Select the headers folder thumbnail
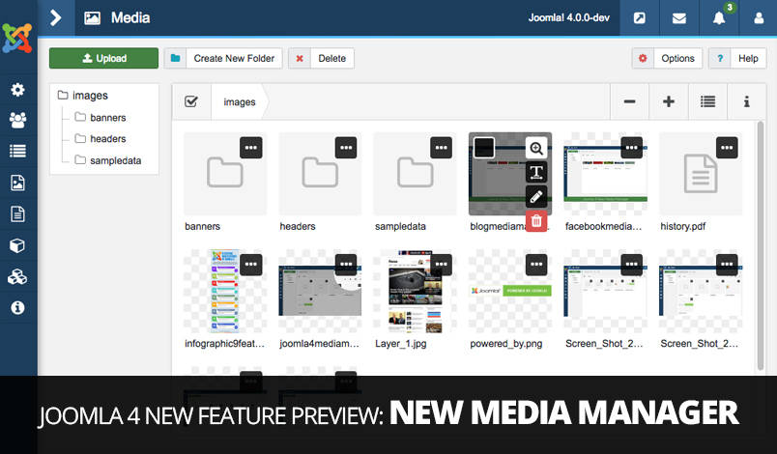777x454 pixels. [x=320, y=173]
